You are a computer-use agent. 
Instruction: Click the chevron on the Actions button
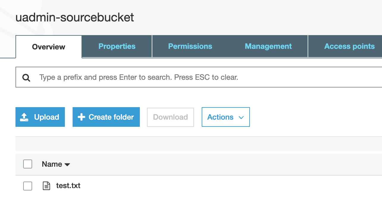click(241, 117)
